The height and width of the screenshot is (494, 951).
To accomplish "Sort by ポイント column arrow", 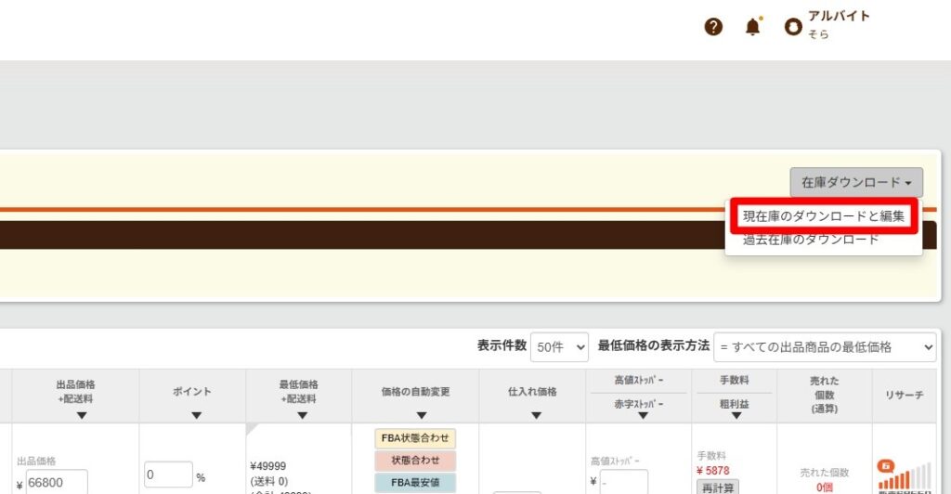I will click(x=196, y=415).
